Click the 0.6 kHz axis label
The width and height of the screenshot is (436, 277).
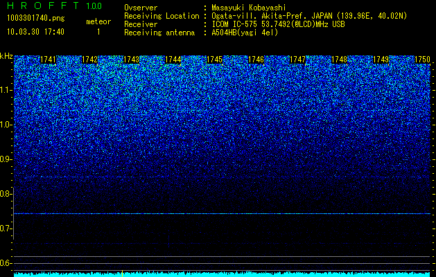(x=6, y=263)
